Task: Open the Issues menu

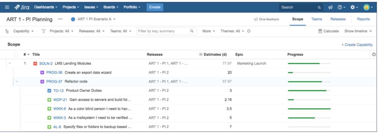Action: click(91, 7)
